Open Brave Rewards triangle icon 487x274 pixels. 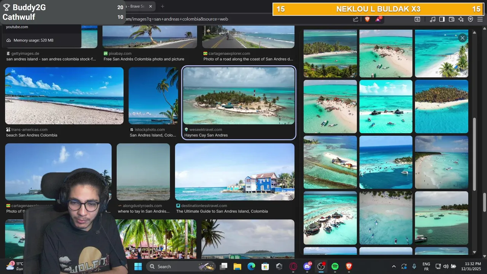tap(379, 19)
